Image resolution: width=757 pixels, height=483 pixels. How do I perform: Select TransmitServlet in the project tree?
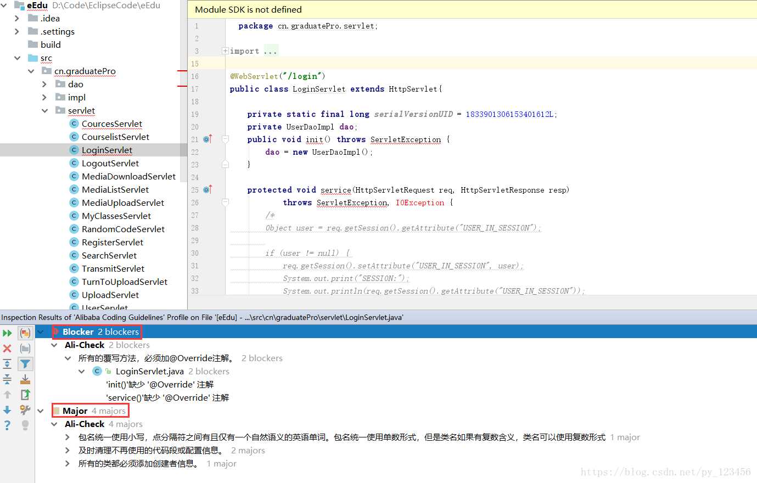pyautogui.click(x=113, y=268)
